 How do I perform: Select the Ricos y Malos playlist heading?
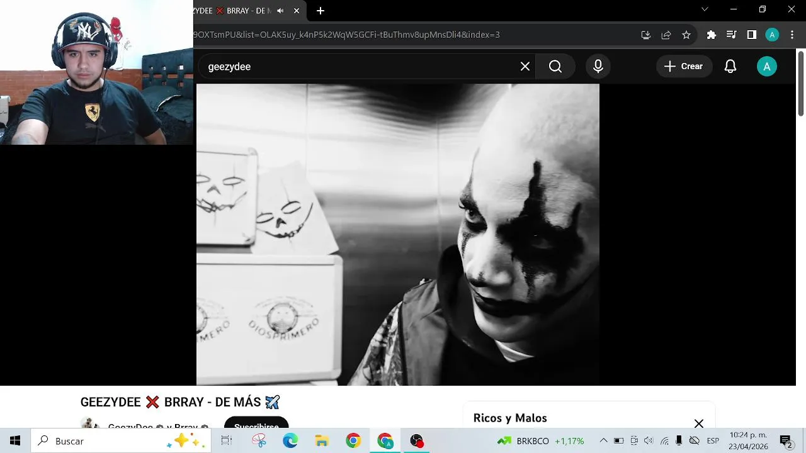510,418
